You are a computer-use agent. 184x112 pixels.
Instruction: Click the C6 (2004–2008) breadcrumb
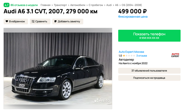point(132,5)
